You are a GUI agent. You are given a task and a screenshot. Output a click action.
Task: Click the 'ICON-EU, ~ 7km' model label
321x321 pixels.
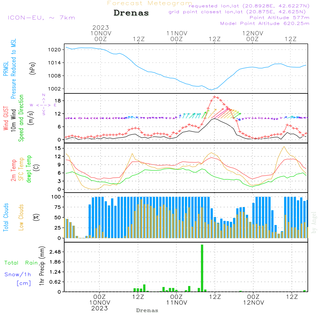(x=41, y=18)
